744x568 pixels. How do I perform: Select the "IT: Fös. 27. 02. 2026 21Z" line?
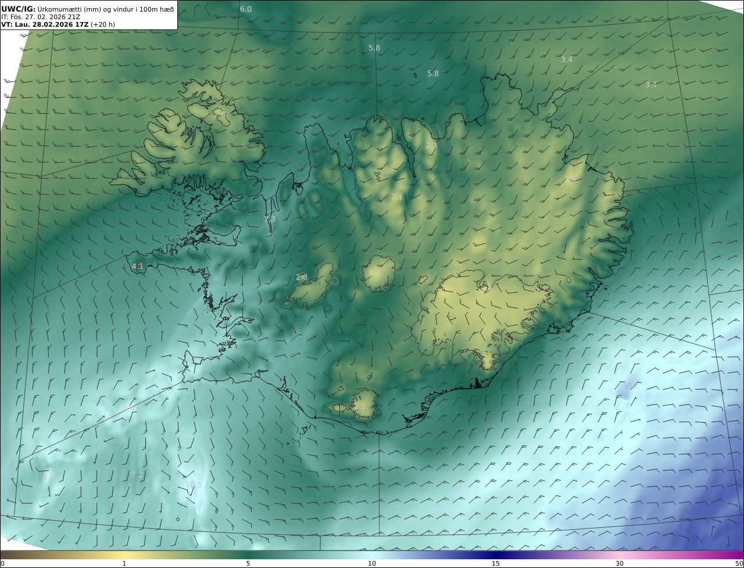coord(41,17)
